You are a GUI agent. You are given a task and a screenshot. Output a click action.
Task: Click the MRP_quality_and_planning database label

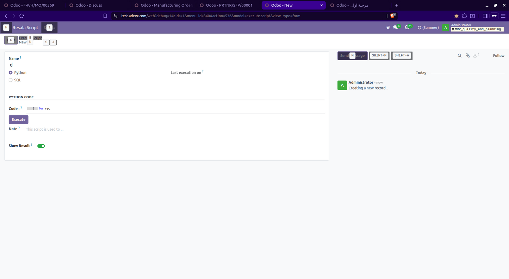[x=478, y=29]
